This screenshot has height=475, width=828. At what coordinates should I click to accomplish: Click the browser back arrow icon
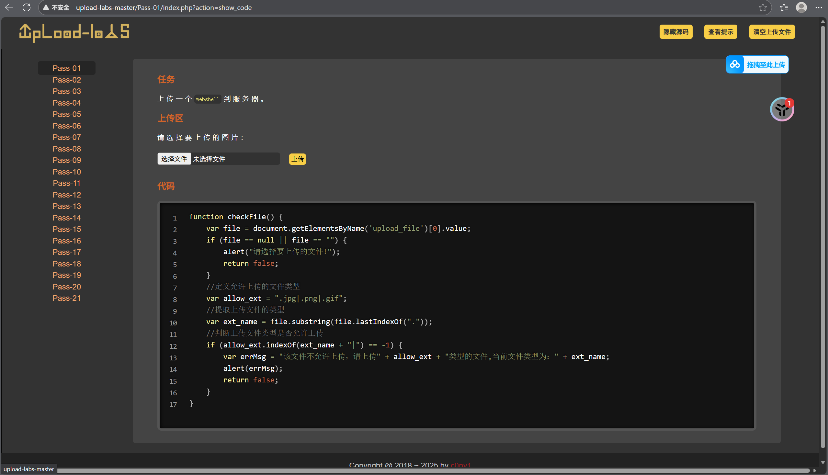click(9, 7)
